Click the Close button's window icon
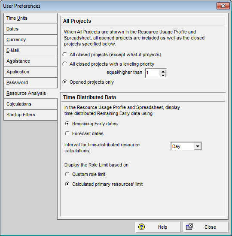This screenshot has width=232, height=236. coord(189,227)
